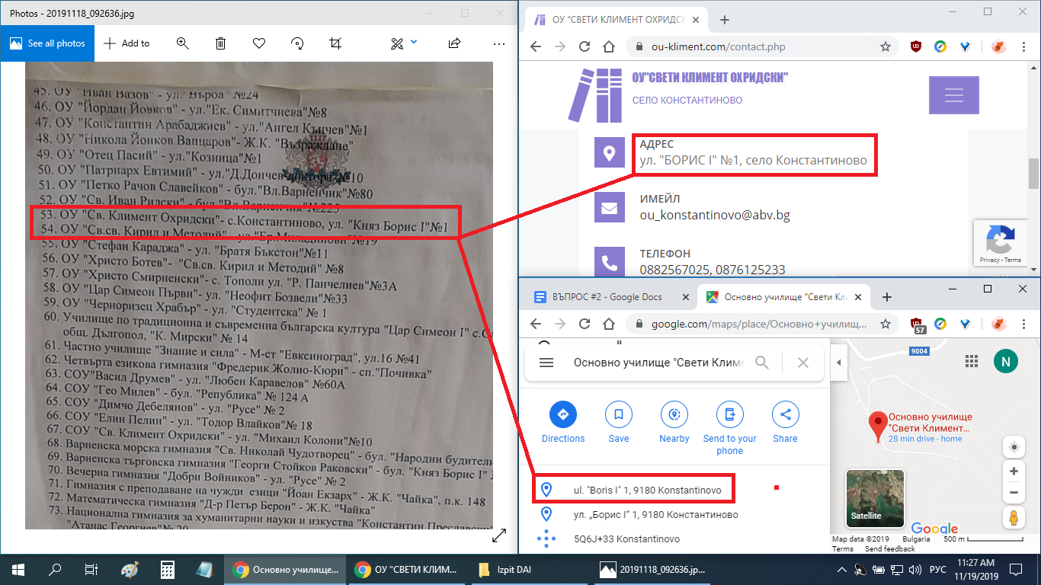Viewport: 1041px width, 585px height.
Task: Click Send to your phone in Maps
Action: point(729,429)
